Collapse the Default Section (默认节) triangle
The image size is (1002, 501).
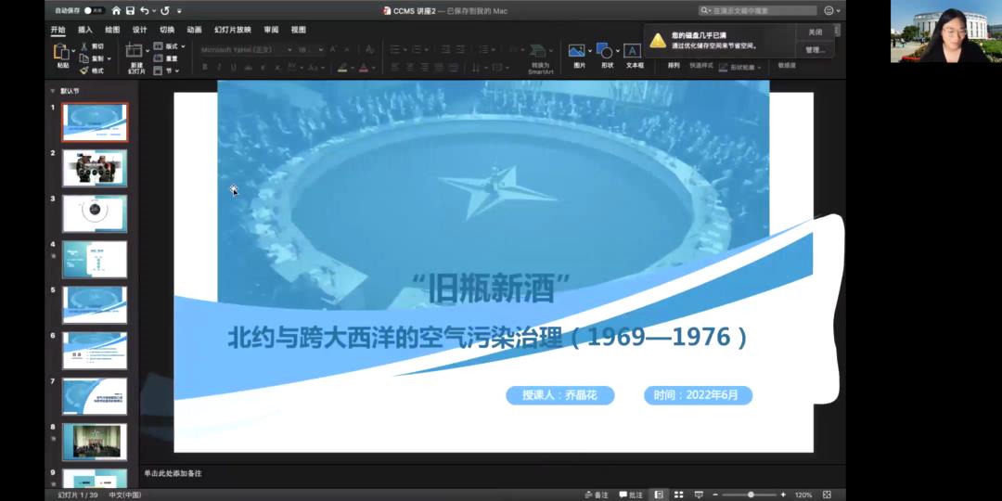point(53,91)
